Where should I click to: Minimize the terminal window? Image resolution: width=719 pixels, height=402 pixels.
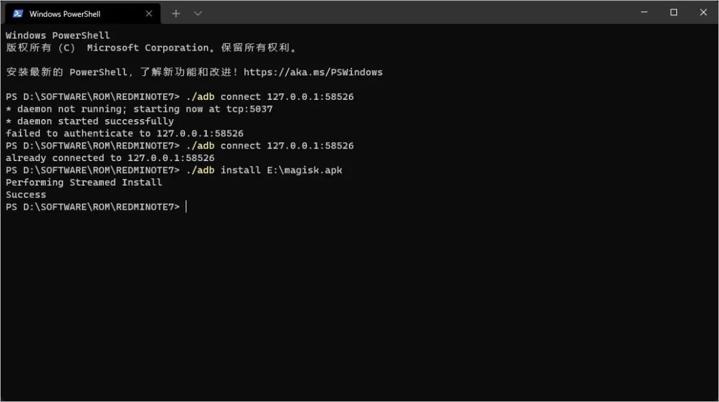click(644, 13)
